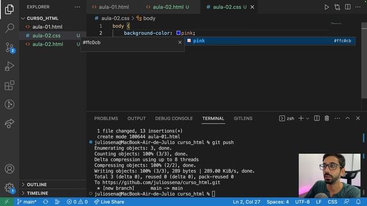Open aula-01.html in the file explorer

coord(47,27)
